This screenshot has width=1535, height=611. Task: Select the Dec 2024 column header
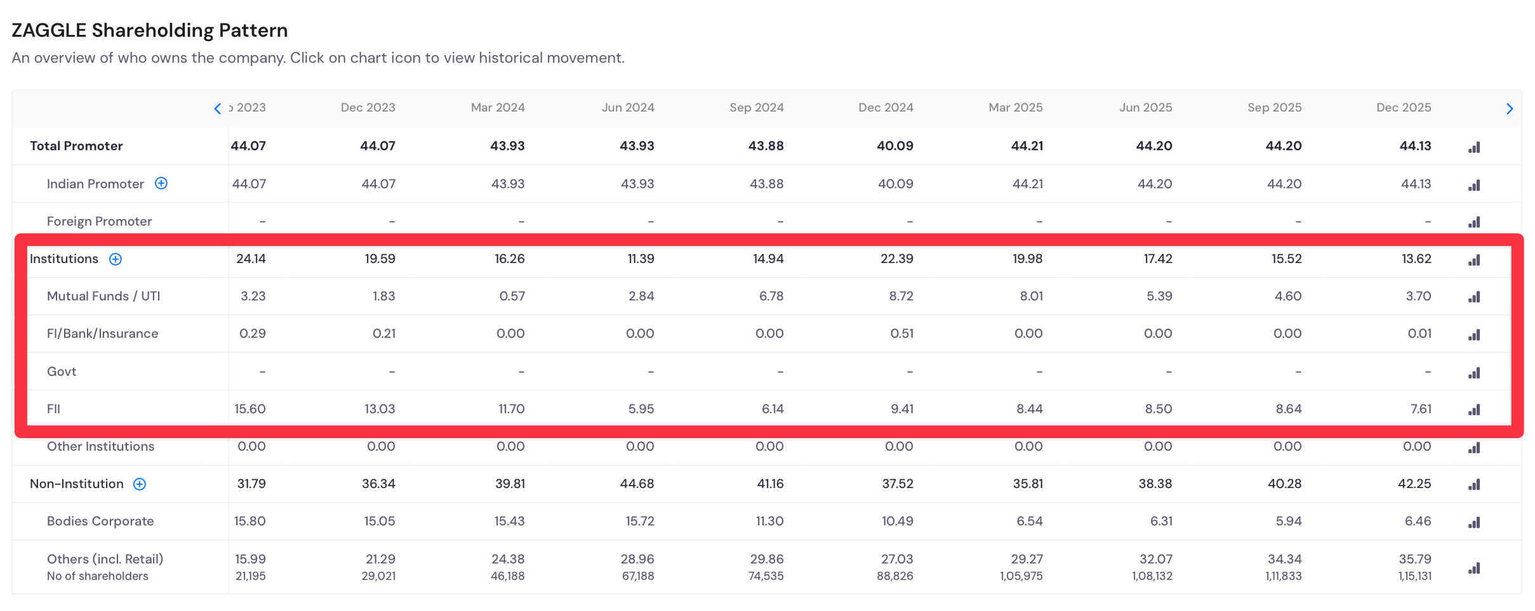(x=886, y=108)
